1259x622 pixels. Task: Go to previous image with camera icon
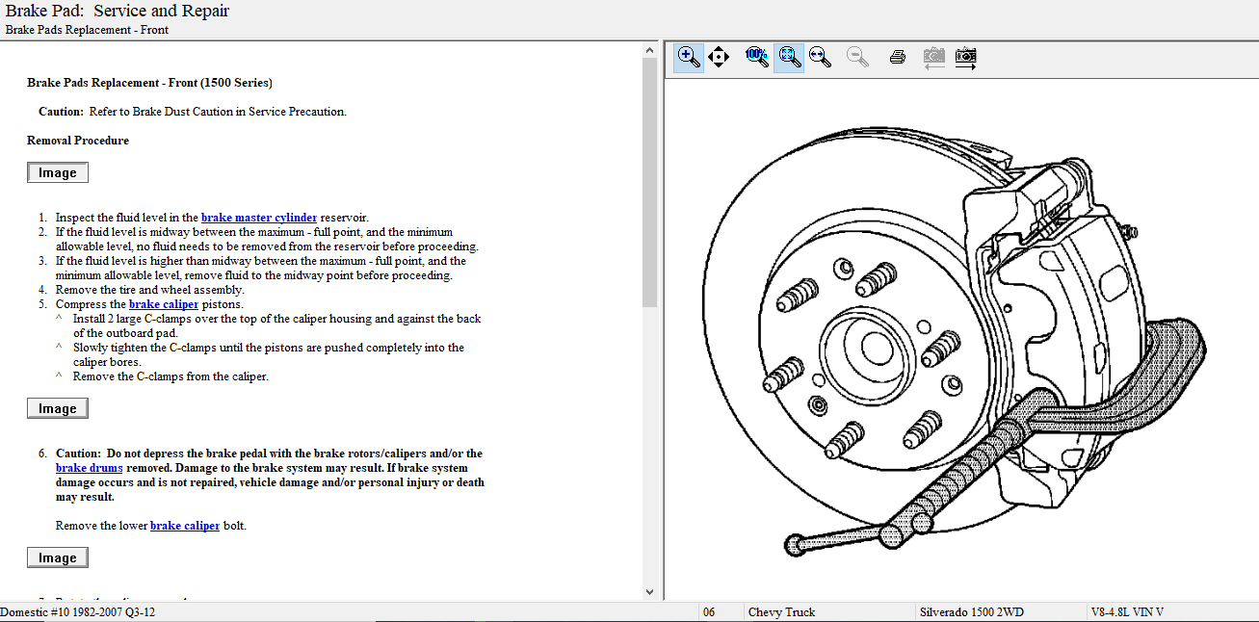tap(933, 57)
